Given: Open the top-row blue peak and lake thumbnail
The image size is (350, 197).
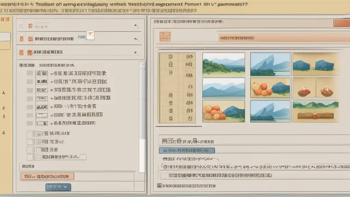Looking at the screenshot, I should coord(270,64).
